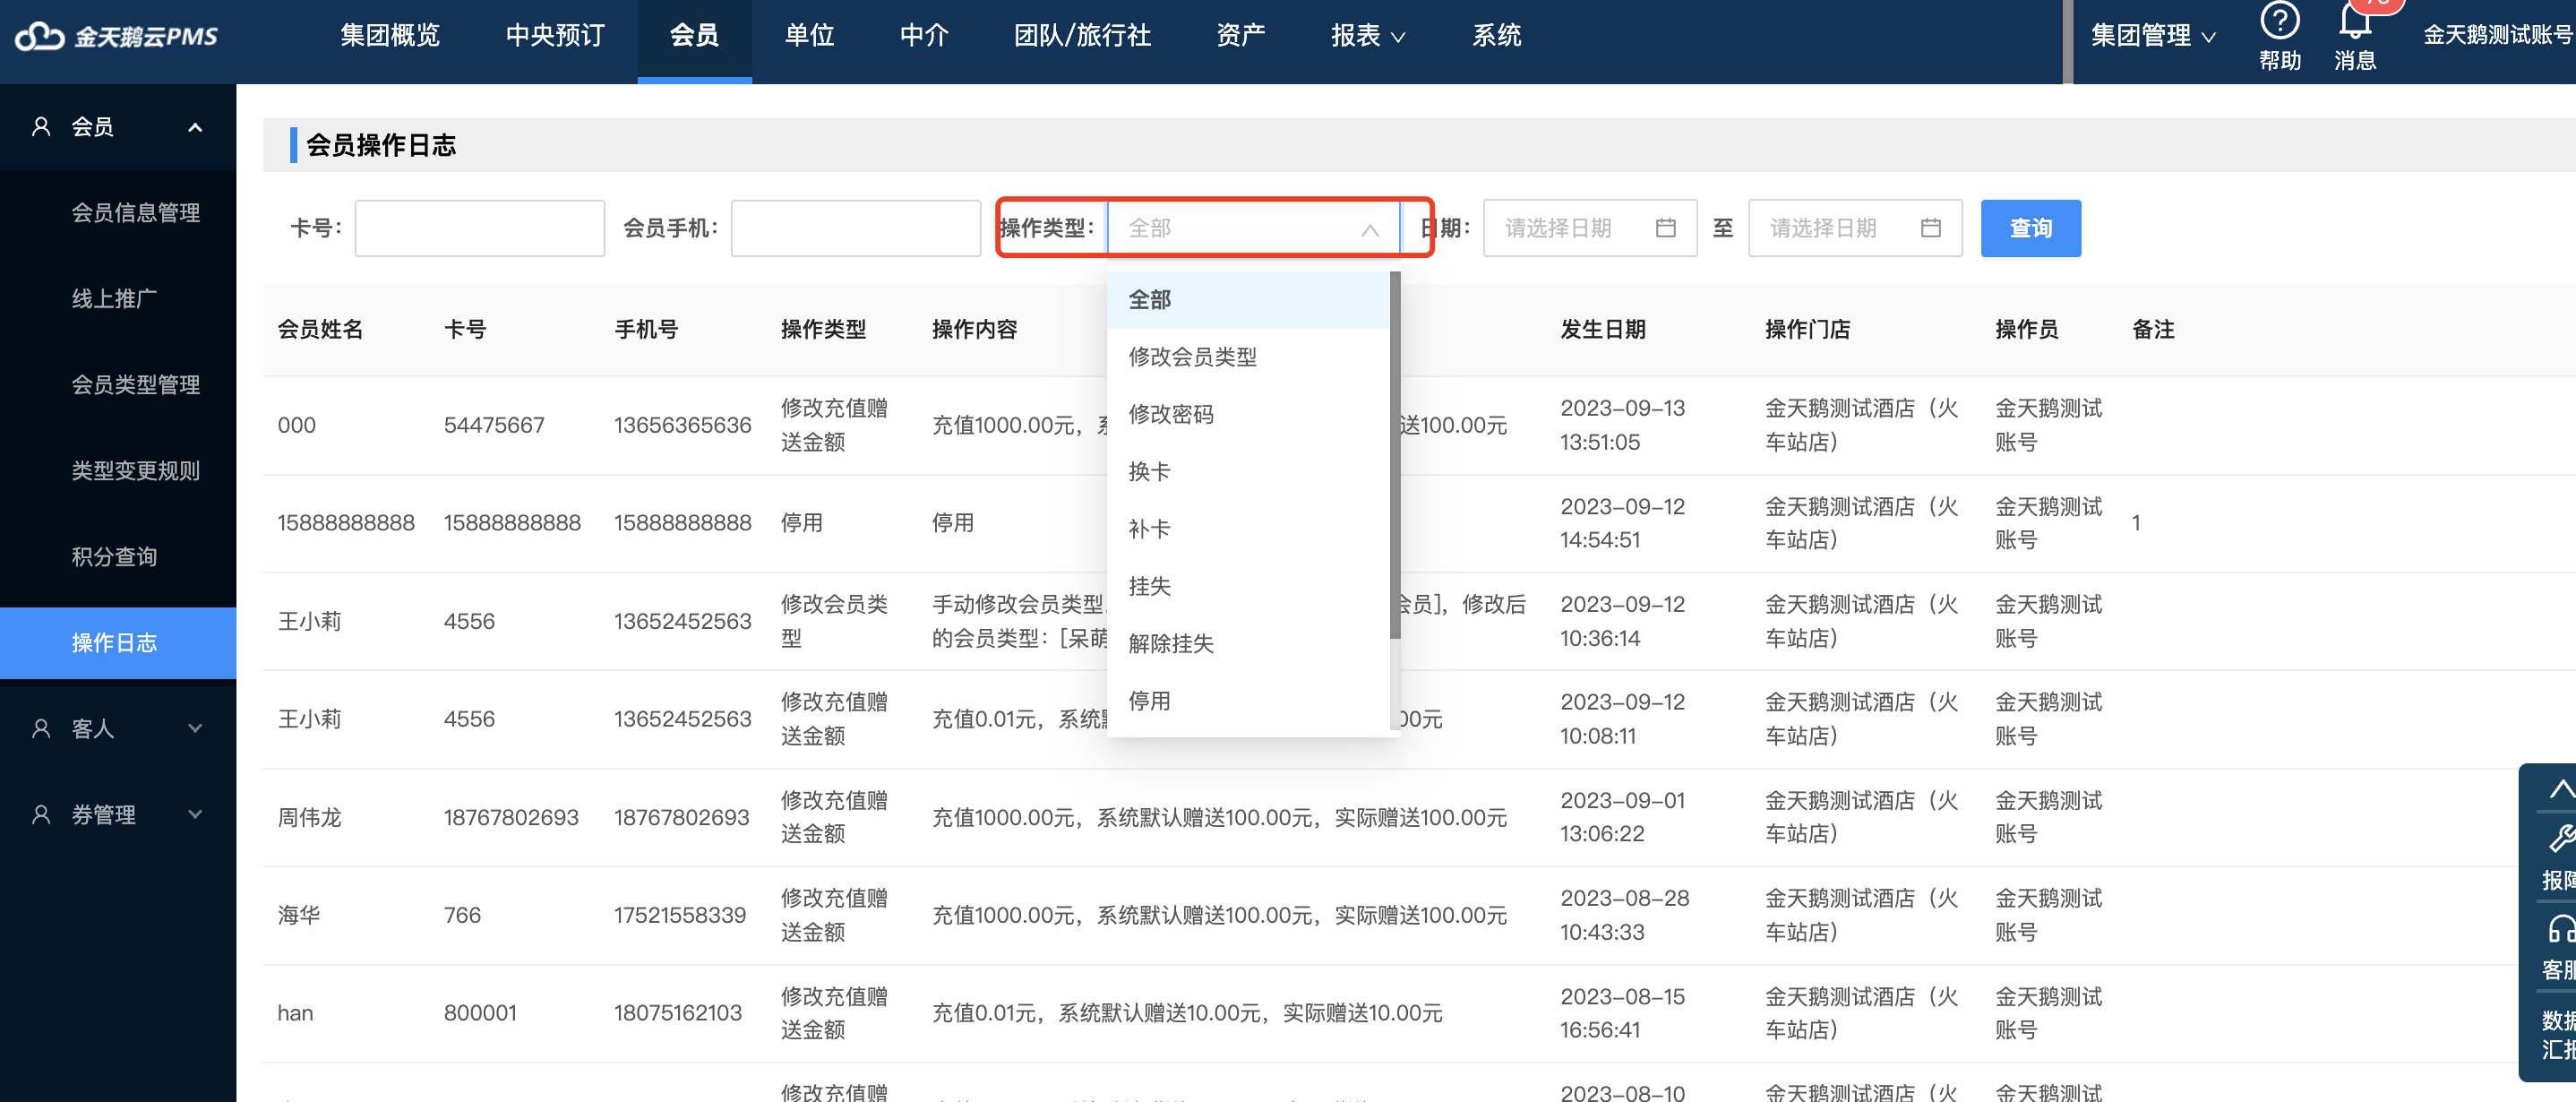Click card number 54475667 cell
This screenshot has height=1102, width=2576.
(494, 425)
